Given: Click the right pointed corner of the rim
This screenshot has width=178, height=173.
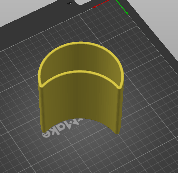Looking at the screenshot, I should (120, 88).
